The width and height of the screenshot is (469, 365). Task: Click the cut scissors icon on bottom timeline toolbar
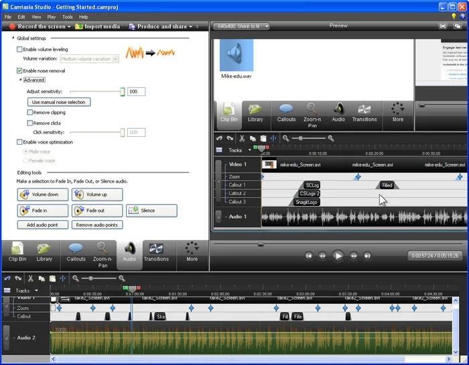tap(31, 278)
